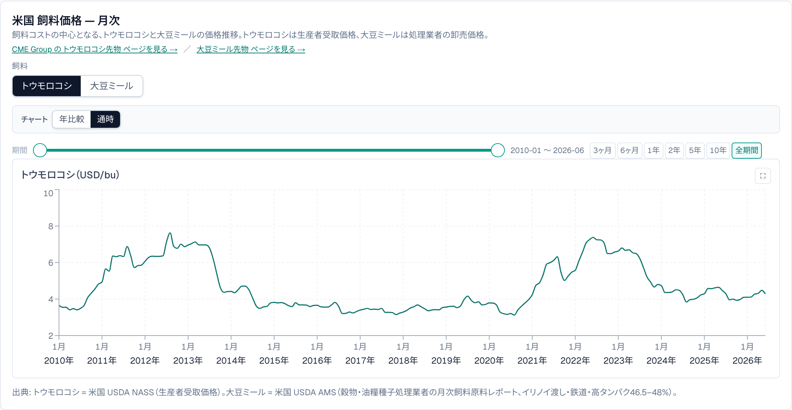
Task: Click the 出典 source note text
Action: click(x=345, y=392)
